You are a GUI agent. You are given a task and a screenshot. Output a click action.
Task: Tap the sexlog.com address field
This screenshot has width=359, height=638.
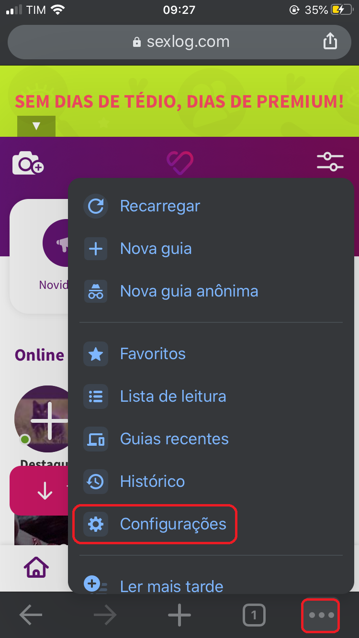179,42
